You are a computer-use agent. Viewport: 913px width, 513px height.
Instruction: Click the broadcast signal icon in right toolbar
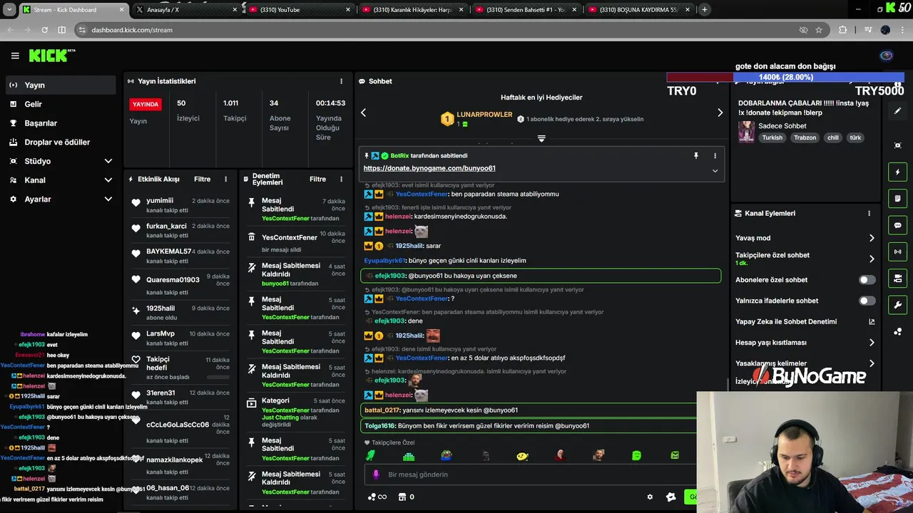[x=897, y=252]
